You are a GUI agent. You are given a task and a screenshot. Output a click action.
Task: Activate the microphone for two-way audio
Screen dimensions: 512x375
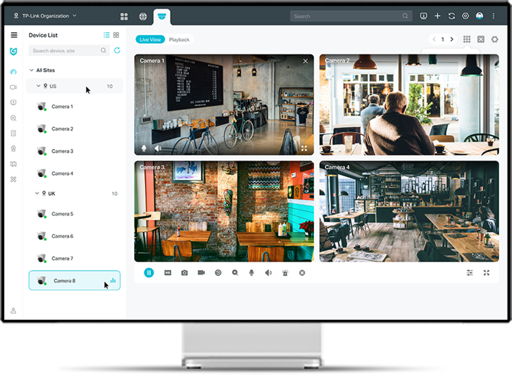pyautogui.click(x=251, y=272)
